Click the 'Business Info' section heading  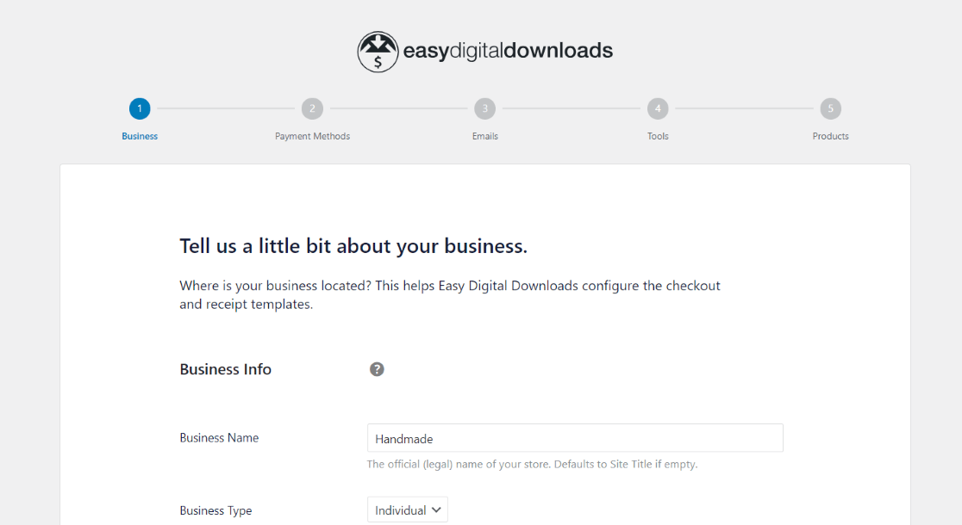click(x=225, y=369)
